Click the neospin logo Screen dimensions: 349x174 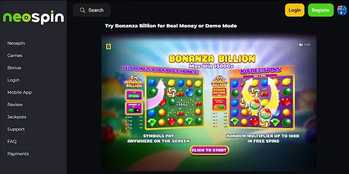click(34, 17)
